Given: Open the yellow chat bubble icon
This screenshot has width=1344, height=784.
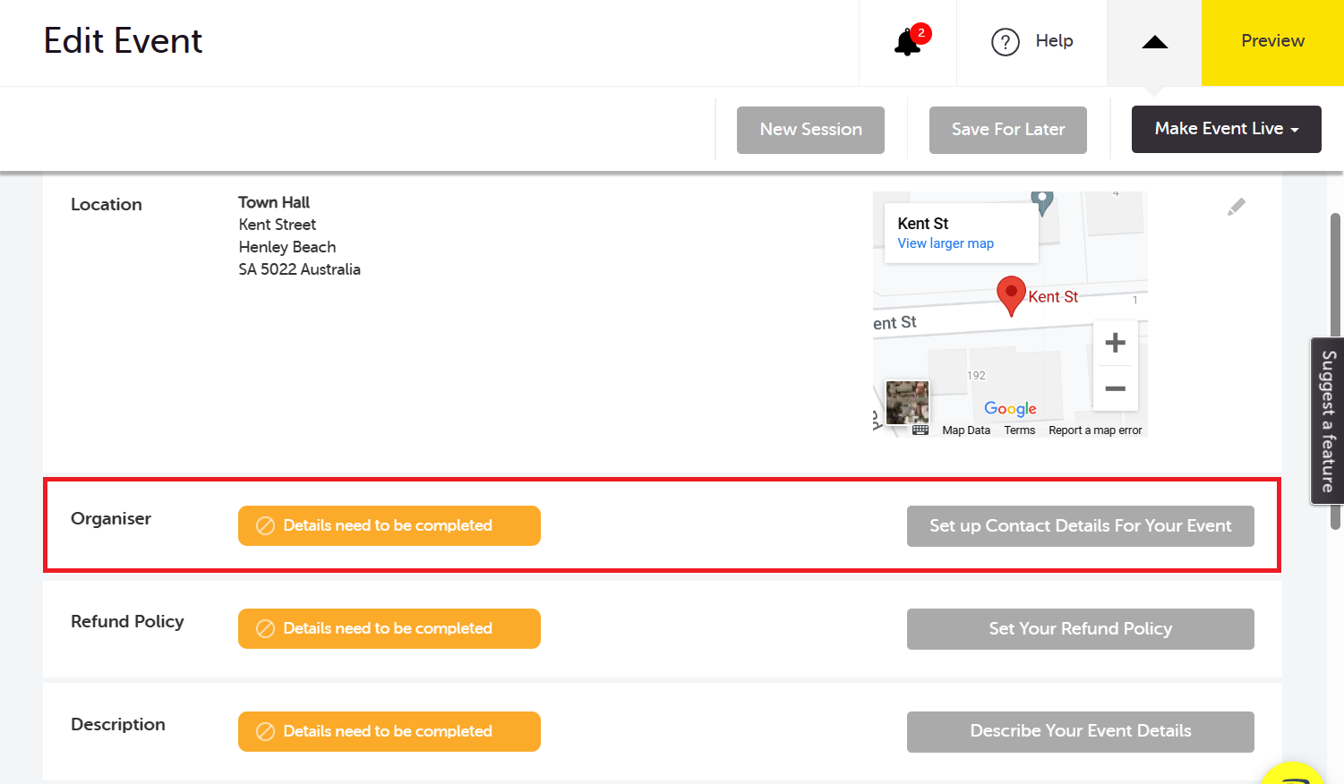Looking at the screenshot, I should pos(1292,775).
